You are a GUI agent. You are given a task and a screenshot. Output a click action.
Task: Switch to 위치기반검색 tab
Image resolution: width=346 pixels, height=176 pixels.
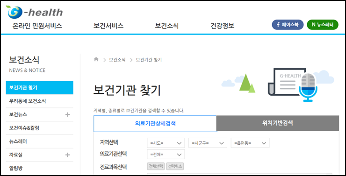(278, 123)
